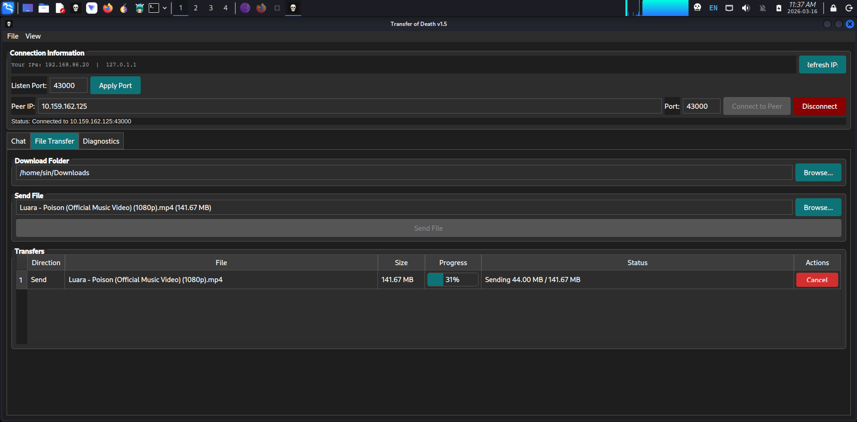Click the onion with lightning bolt launcher
Image resolution: width=857 pixels, height=422 pixels.
124,8
